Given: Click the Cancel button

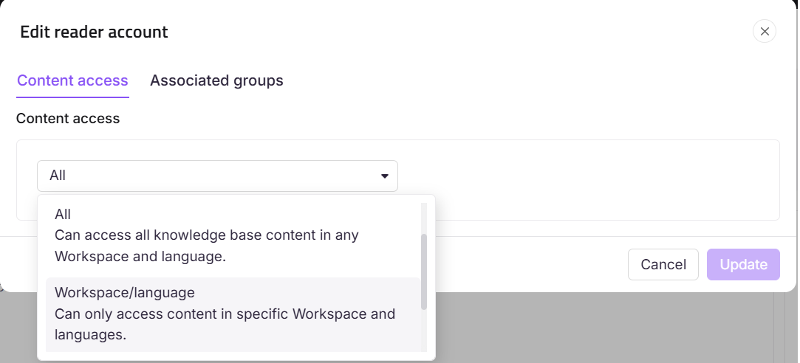Looking at the screenshot, I should click(663, 265).
